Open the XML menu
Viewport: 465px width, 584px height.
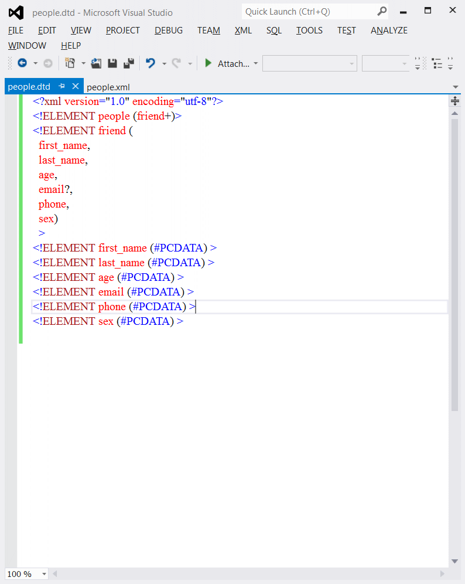[x=243, y=30]
